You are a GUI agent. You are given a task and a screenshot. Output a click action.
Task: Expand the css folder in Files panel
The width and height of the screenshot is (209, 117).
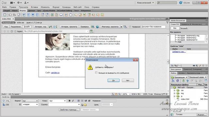(174, 90)
